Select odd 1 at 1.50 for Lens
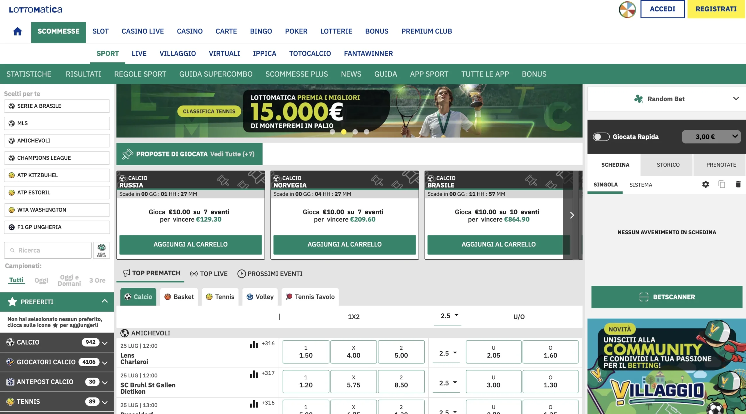 (306, 352)
